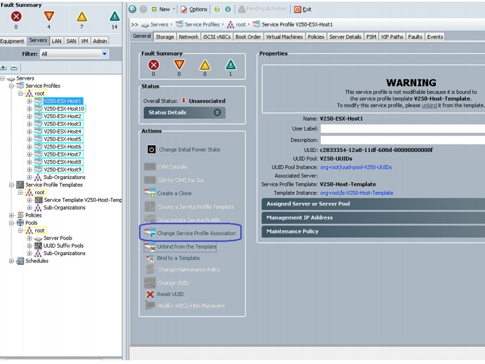Click the minor faults icon showing 7
The width and height of the screenshot is (485, 364).
[82, 16]
